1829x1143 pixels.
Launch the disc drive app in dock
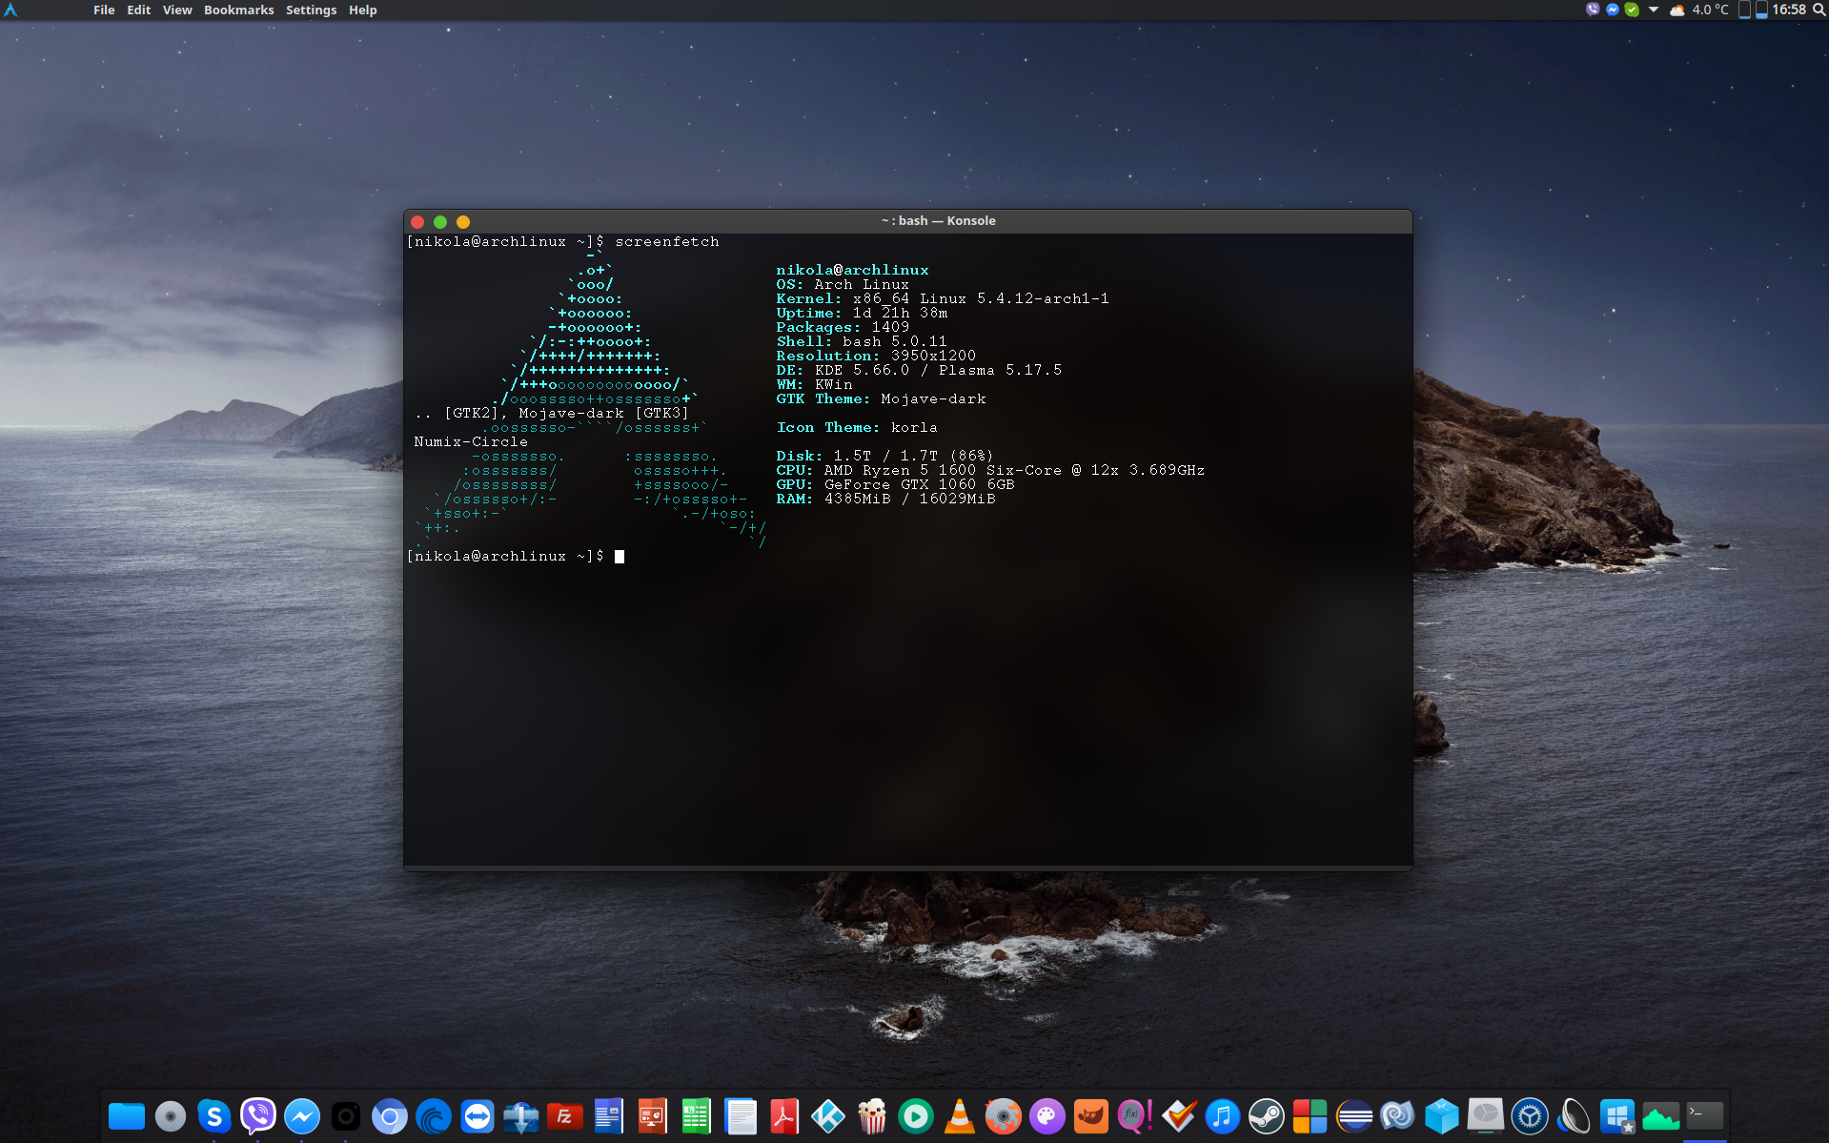coord(171,1116)
